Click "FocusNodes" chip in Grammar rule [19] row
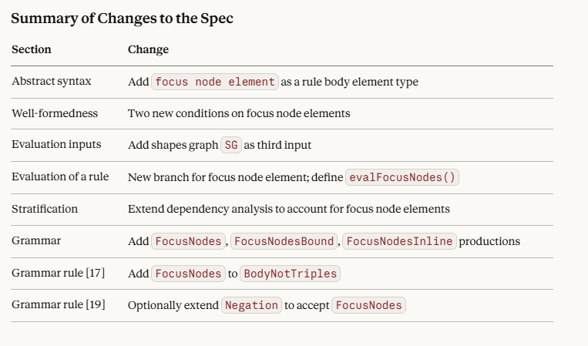Image resolution: width=588 pixels, height=346 pixels. point(368,305)
